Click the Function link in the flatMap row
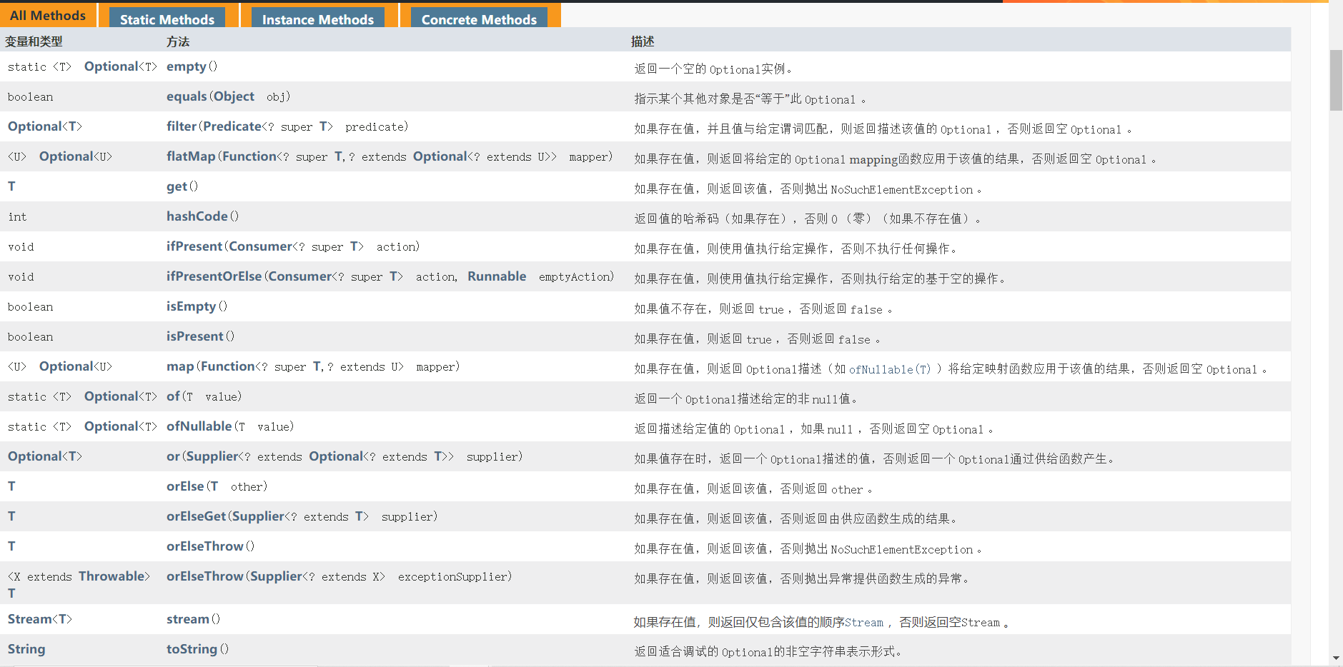This screenshot has width=1343, height=667. [x=249, y=156]
